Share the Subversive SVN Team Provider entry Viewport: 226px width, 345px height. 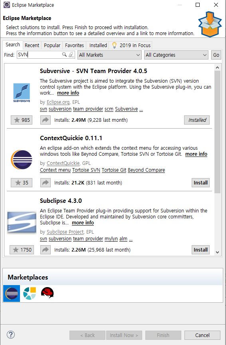click(46, 120)
